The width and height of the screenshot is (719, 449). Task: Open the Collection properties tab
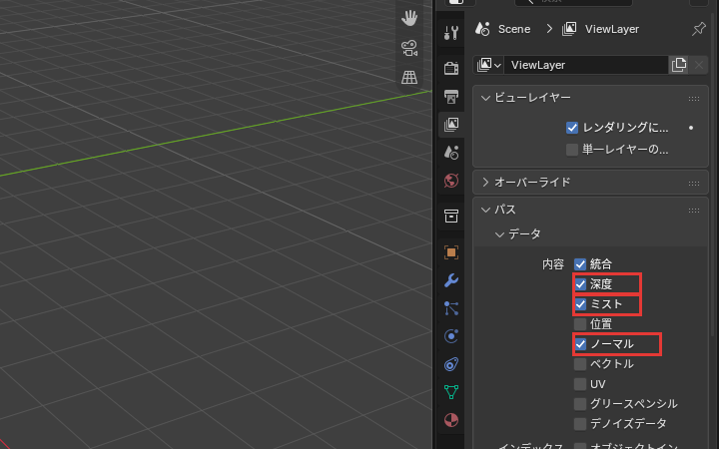(451, 216)
